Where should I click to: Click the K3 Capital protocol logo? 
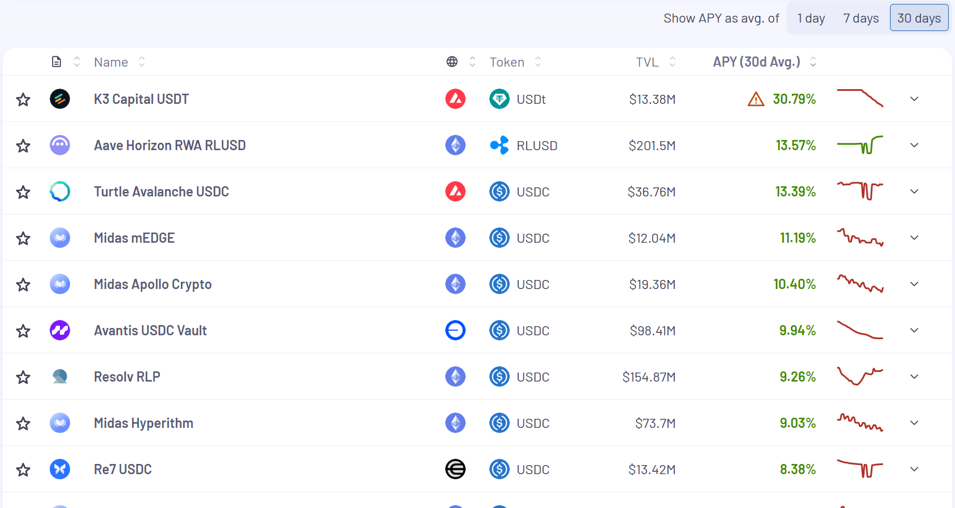pyautogui.click(x=60, y=99)
